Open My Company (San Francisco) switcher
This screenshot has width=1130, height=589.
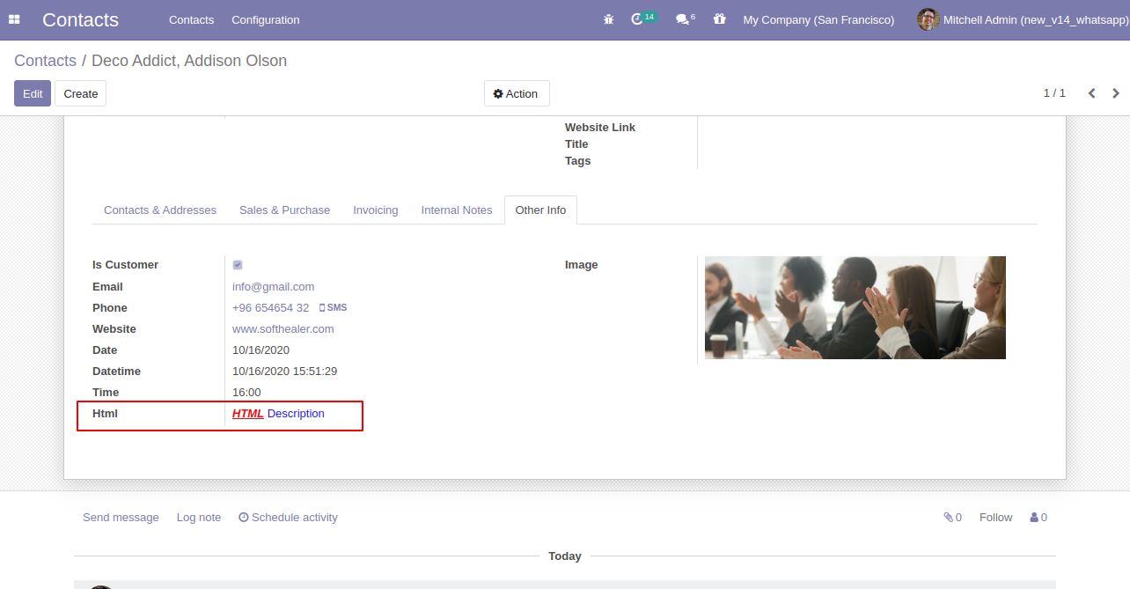pos(818,19)
